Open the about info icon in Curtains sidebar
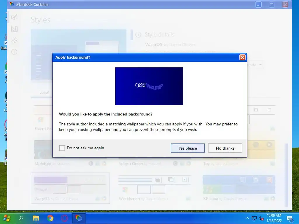Screen dimensions: 299x224 tap(15, 52)
